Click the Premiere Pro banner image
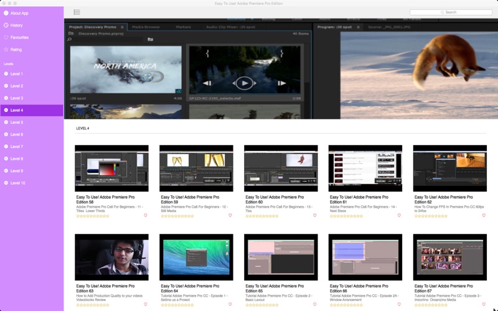Viewport: 498px width, 311px height. tap(281, 68)
